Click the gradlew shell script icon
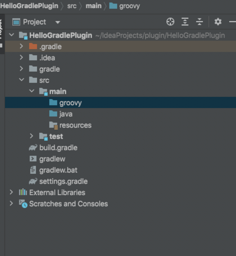 point(33,159)
